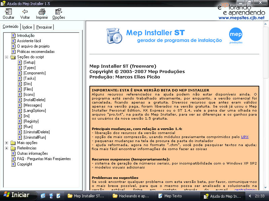Viewport: 269px width, 201px height.
Task: Open the [UninstallDelete] topic
Action: [37, 132]
